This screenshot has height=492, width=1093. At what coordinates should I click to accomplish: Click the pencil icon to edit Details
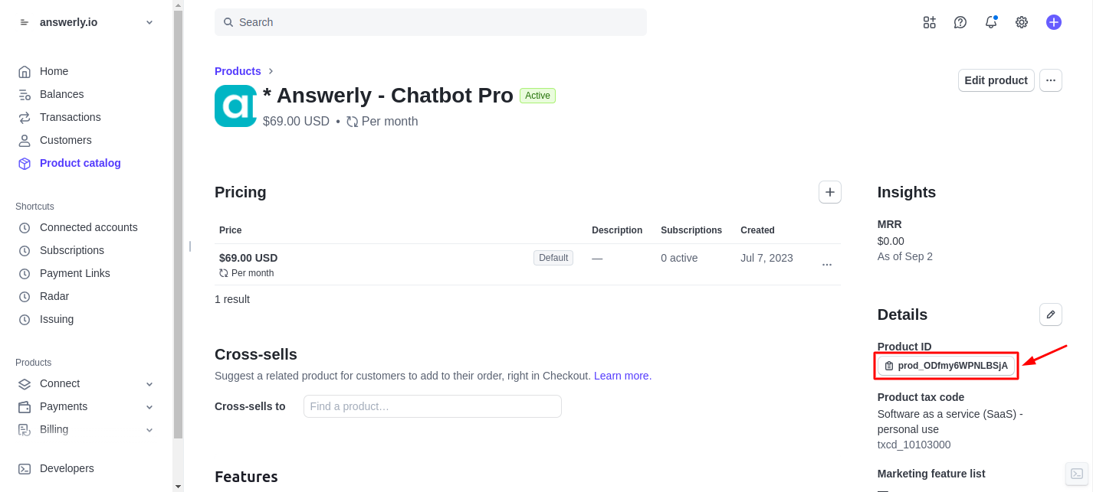click(x=1051, y=314)
